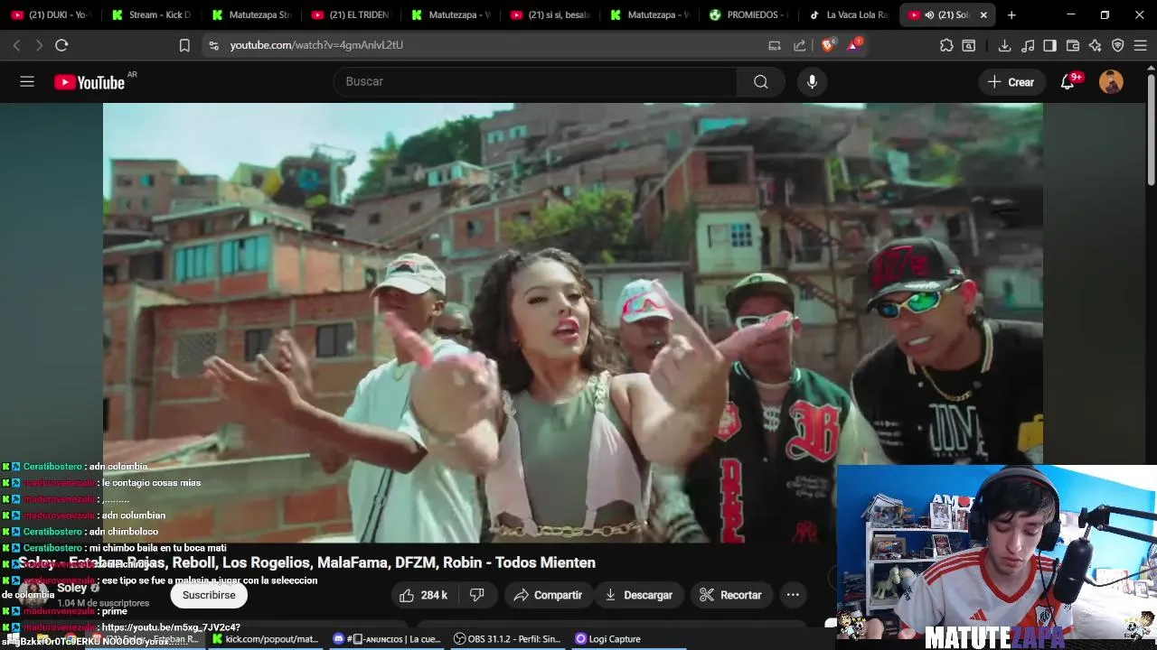1157x650 pixels.
Task: Open the browser main menu icon
Action: click(1141, 45)
